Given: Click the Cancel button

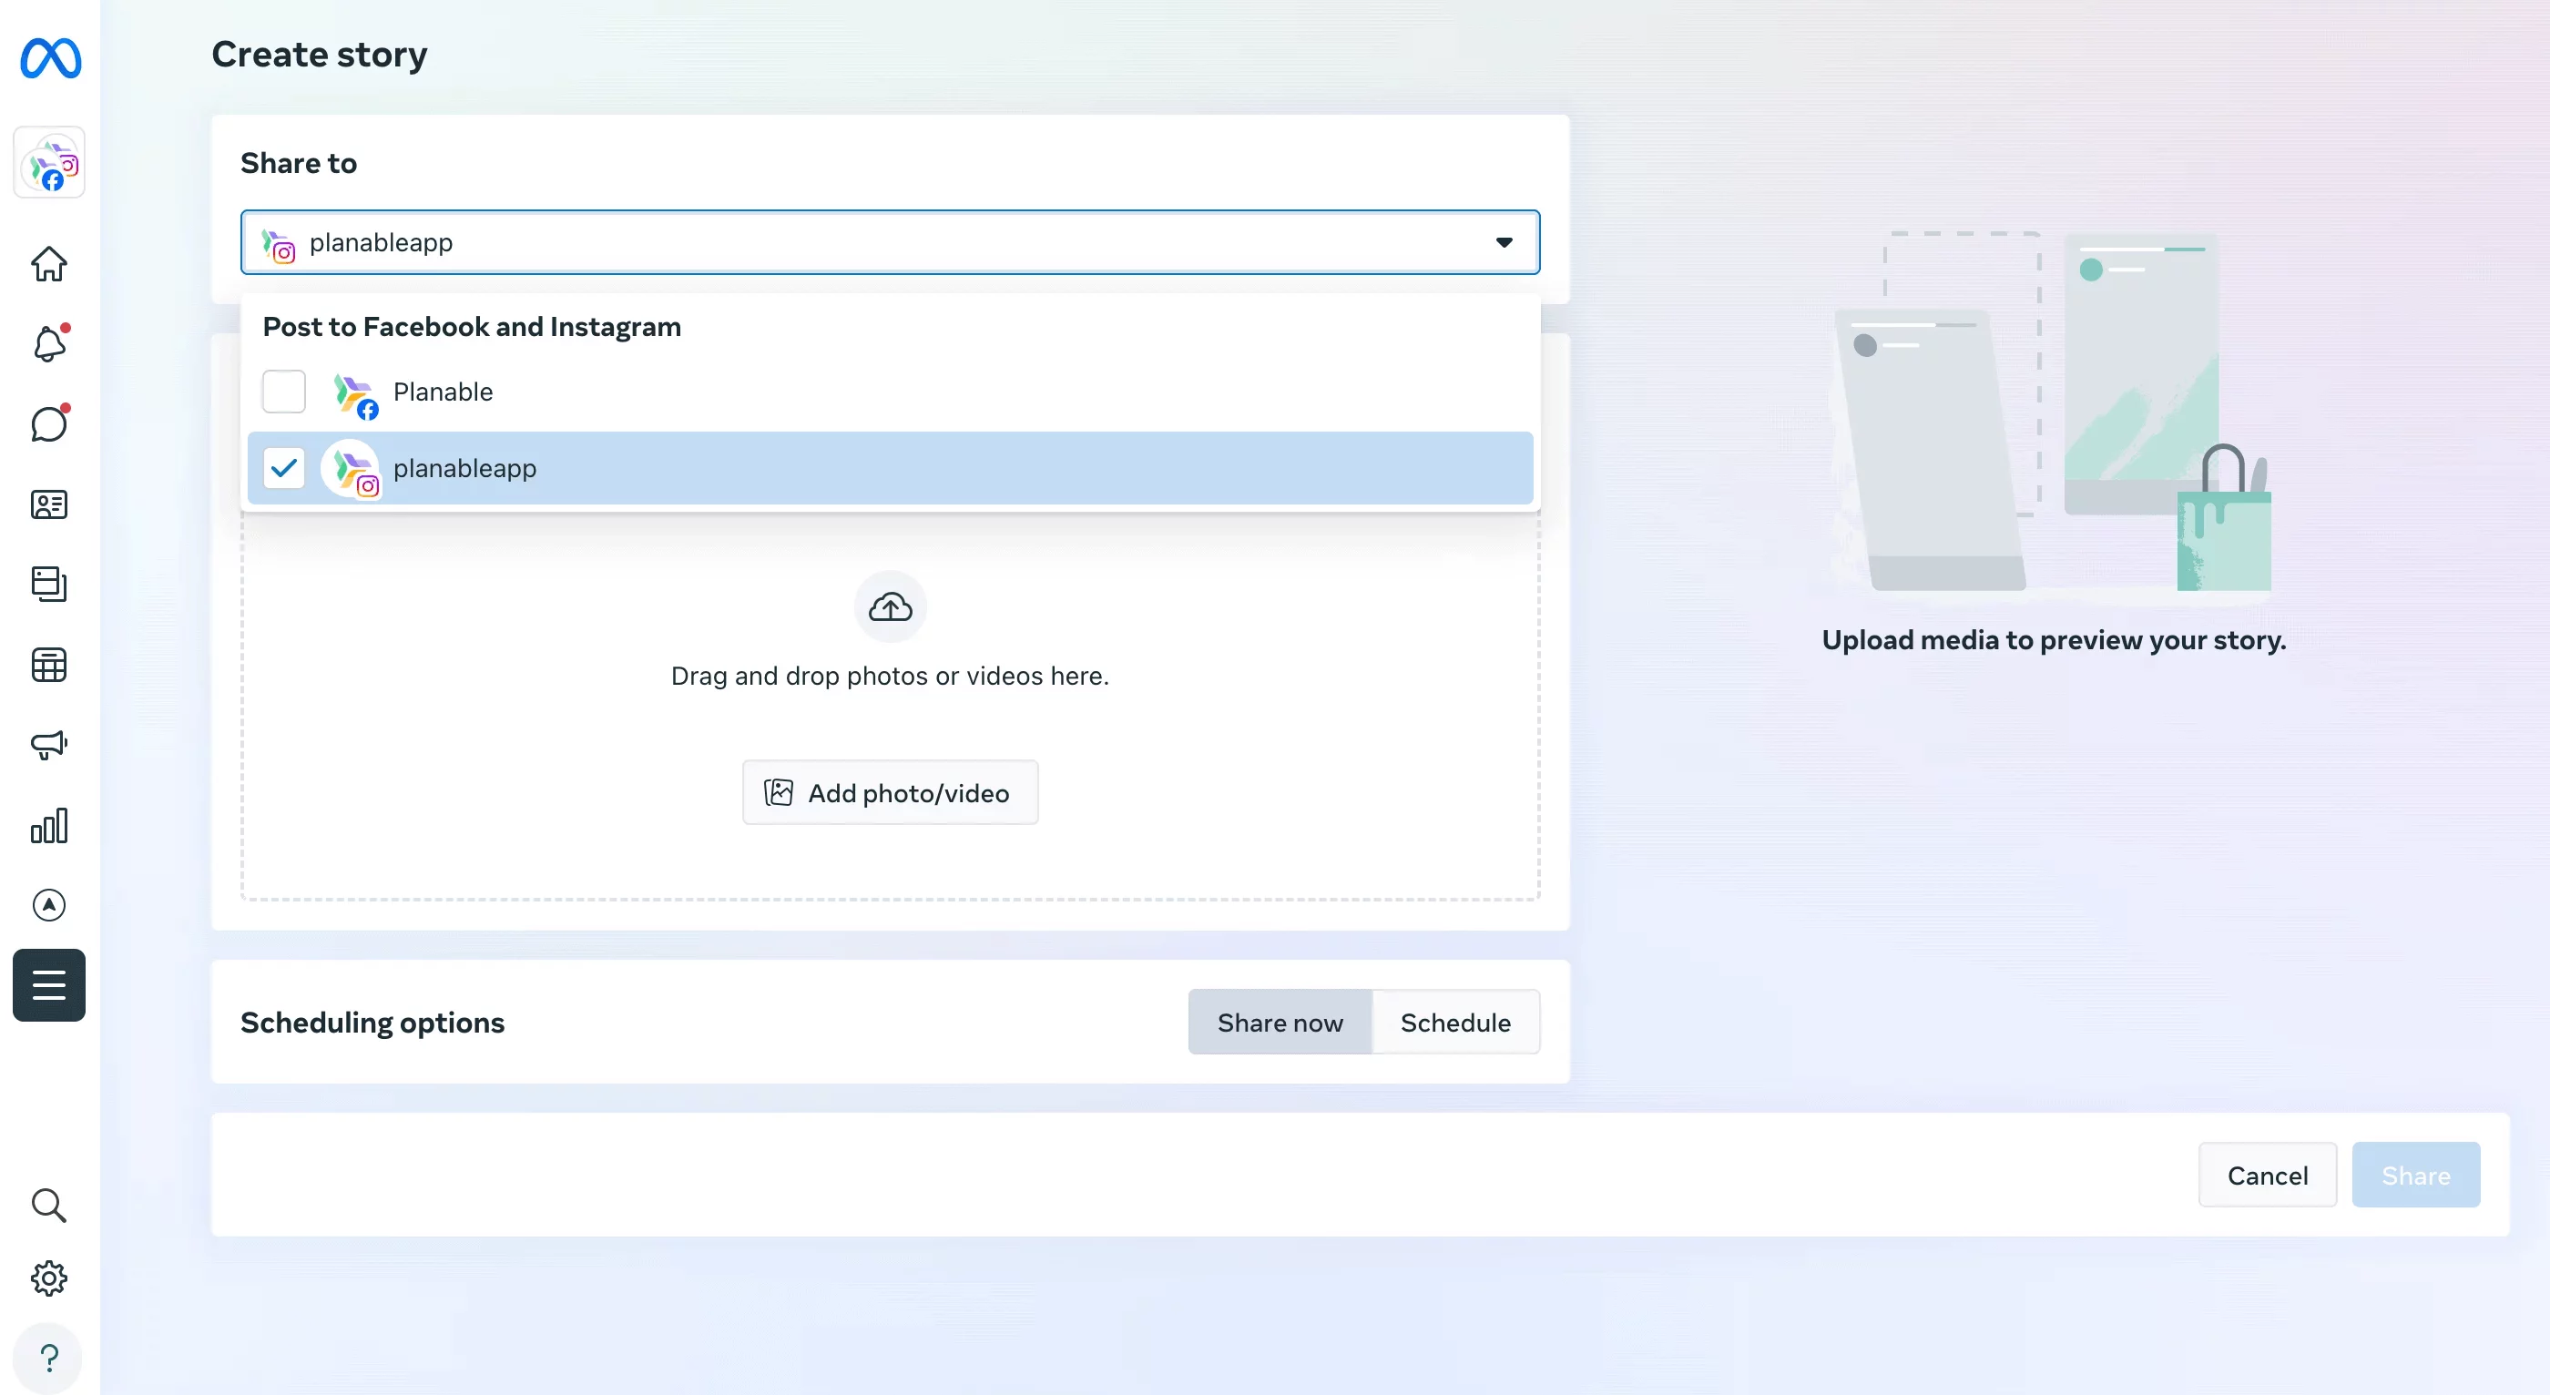Looking at the screenshot, I should [x=2267, y=1176].
